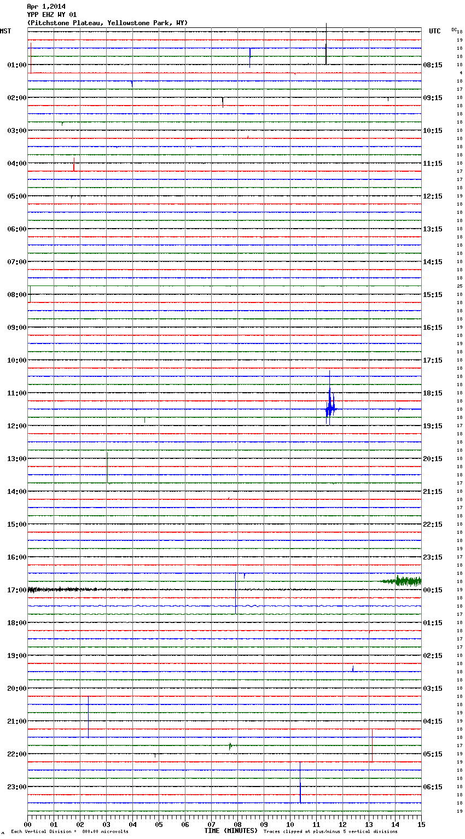The height and width of the screenshot is (839, 465).
Task: Click the 20:00 MST time label
Action: point(17,688)
